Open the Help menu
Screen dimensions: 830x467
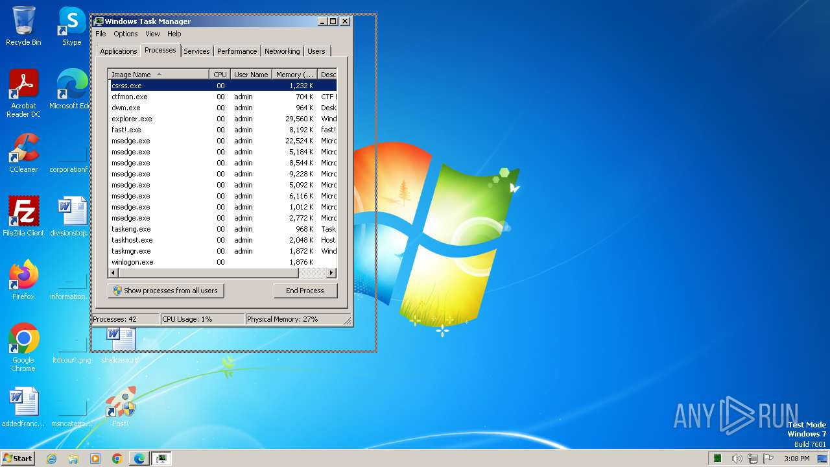tap(174, 34)
